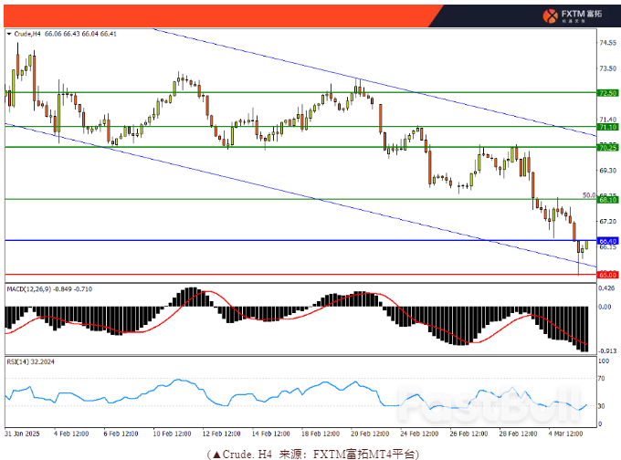Click the FXTM logo icon
The width and height of the screenshot is (621, 460).
(551, 16)
